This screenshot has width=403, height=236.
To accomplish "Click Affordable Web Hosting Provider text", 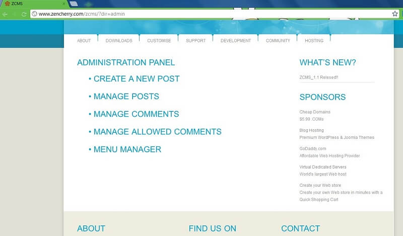I will [329, 156].
